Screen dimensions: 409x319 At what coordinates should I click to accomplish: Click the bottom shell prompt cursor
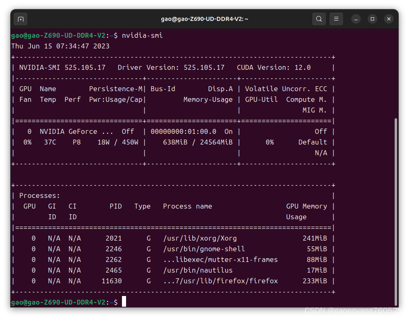tap(124, 301)
